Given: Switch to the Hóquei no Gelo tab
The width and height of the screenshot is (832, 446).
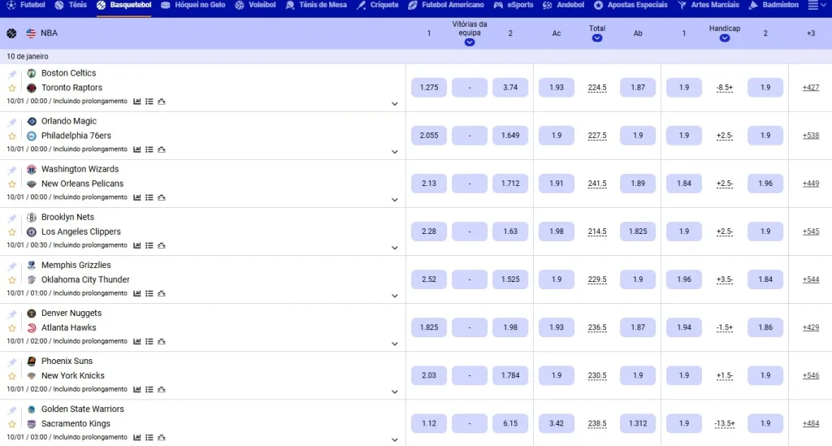Looking at the screenshot, I should pyautogui.click(x=193, y=5).
